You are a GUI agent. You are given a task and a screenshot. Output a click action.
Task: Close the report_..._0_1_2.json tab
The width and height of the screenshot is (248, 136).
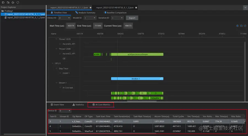coord(136,8)
